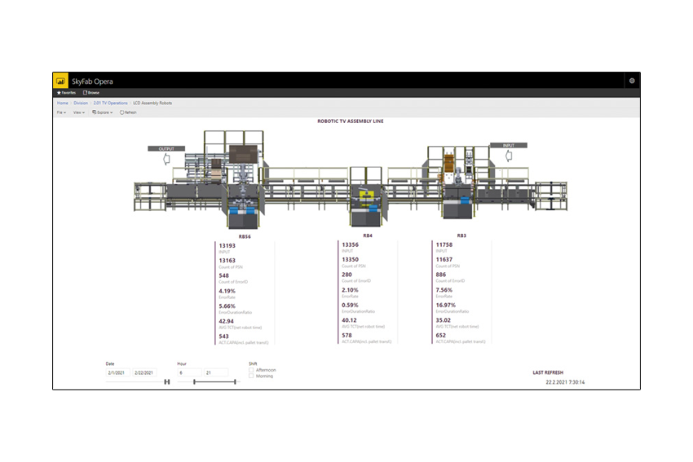
Task: Click RB3 input value 11758
Action: [444, 245]
